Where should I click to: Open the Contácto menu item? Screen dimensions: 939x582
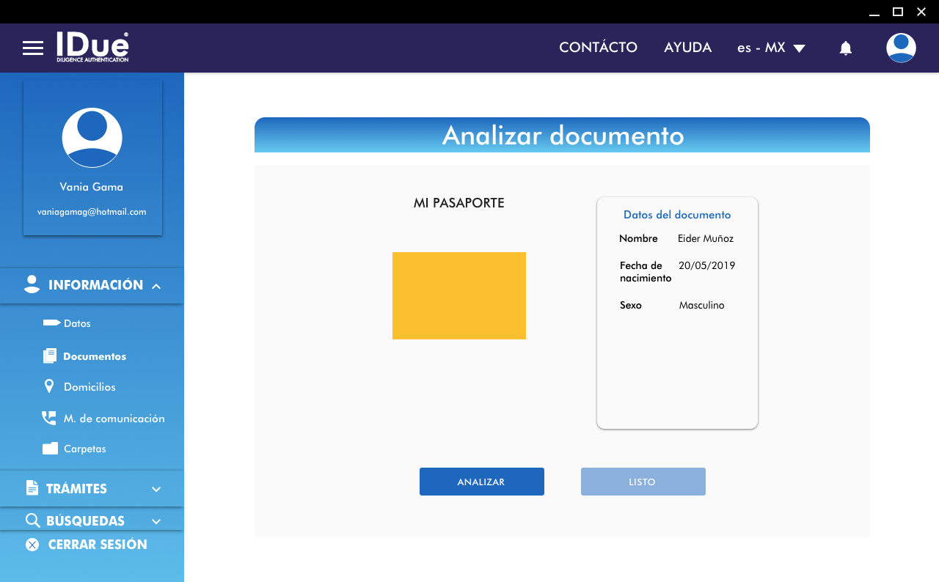(x=598, y=48)
